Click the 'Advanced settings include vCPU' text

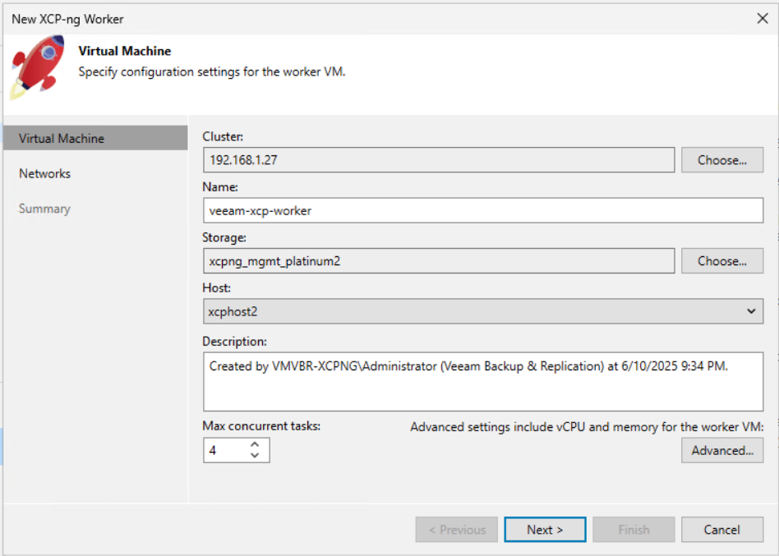coord(587,427)
